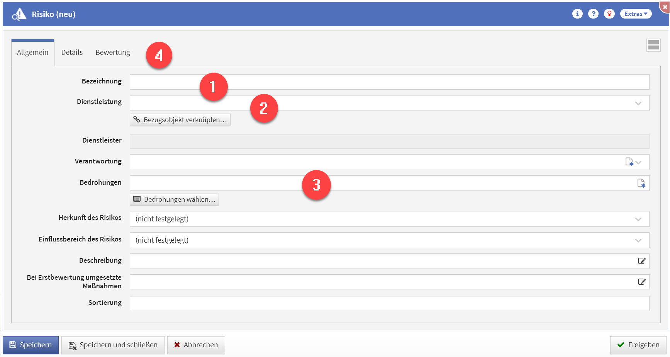The height and width of the screenshot is (357, 670).
Task: Expand Einflussbereich des Risikos dropdown
Action: click(x=638, y=240)
